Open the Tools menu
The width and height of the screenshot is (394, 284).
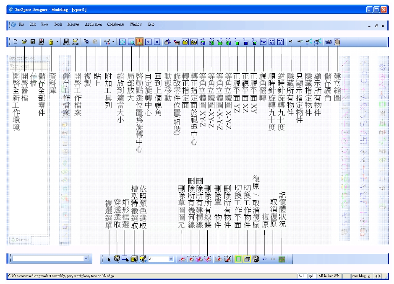click(x=58, y=24)
